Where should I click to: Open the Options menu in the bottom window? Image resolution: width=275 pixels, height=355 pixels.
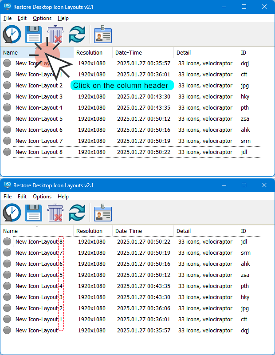42,197
